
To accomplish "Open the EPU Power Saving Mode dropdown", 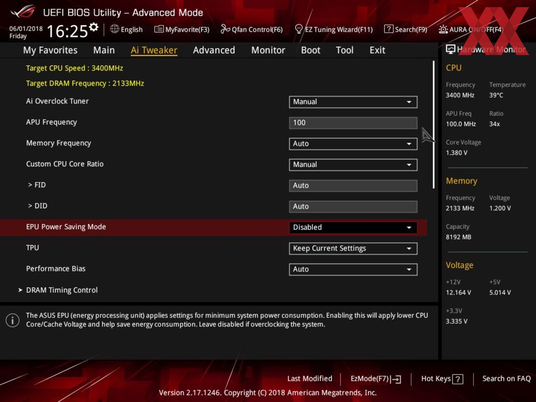I will (353, 227).
